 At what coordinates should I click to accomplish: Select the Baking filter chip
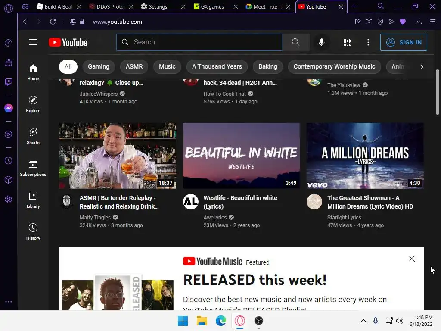tap(268, 67)
